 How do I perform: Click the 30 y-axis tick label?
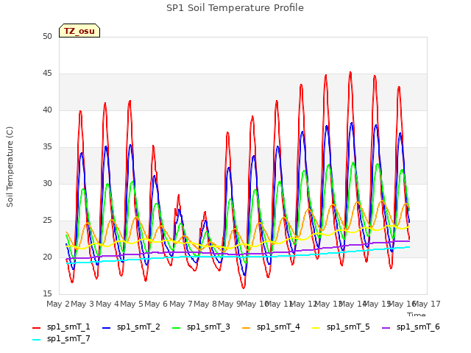(x=47, y=184)
